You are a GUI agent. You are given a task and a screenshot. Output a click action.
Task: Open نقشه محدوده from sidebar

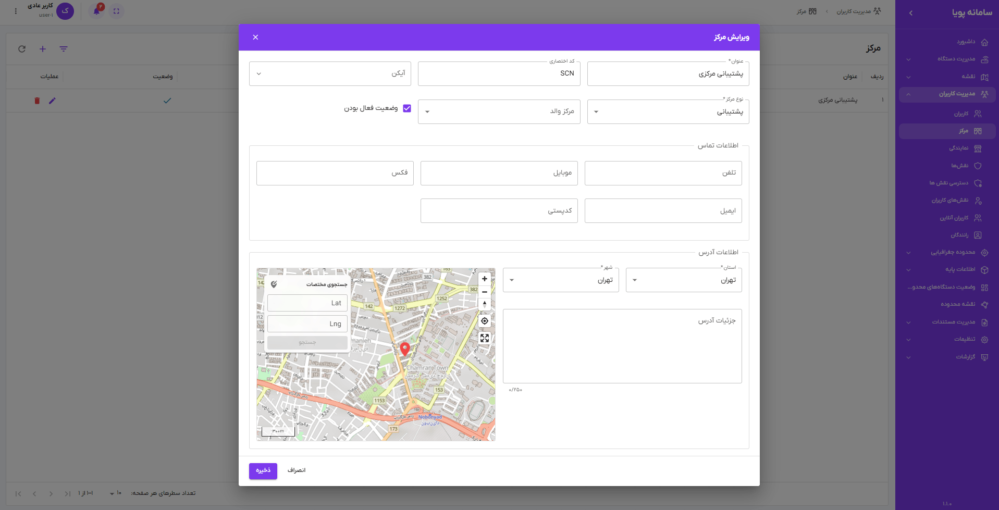point(947,304)
